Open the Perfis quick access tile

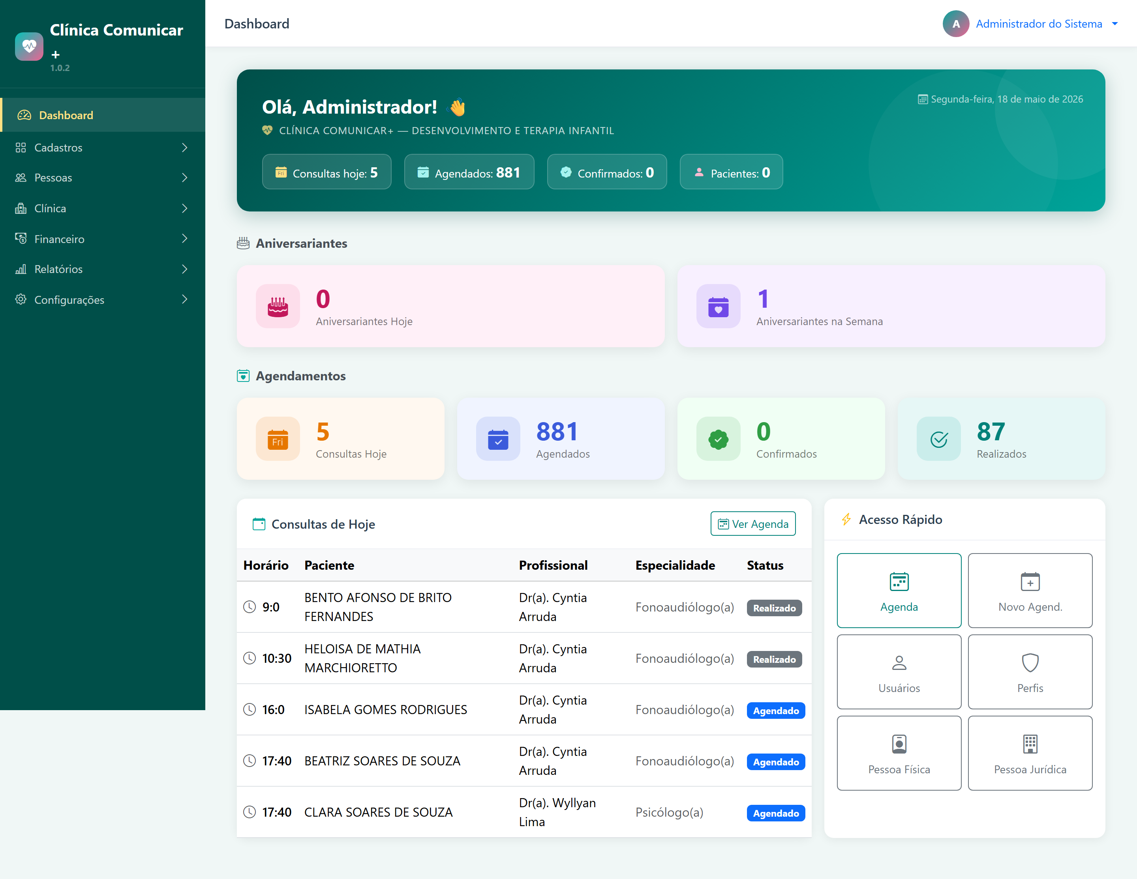tap(1030, 672)
